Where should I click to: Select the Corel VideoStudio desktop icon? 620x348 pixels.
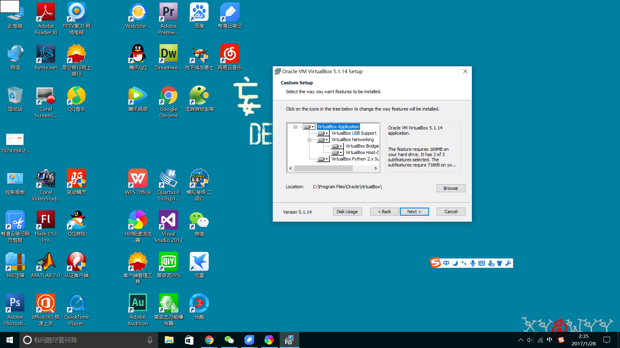click(x=46, y=185)
